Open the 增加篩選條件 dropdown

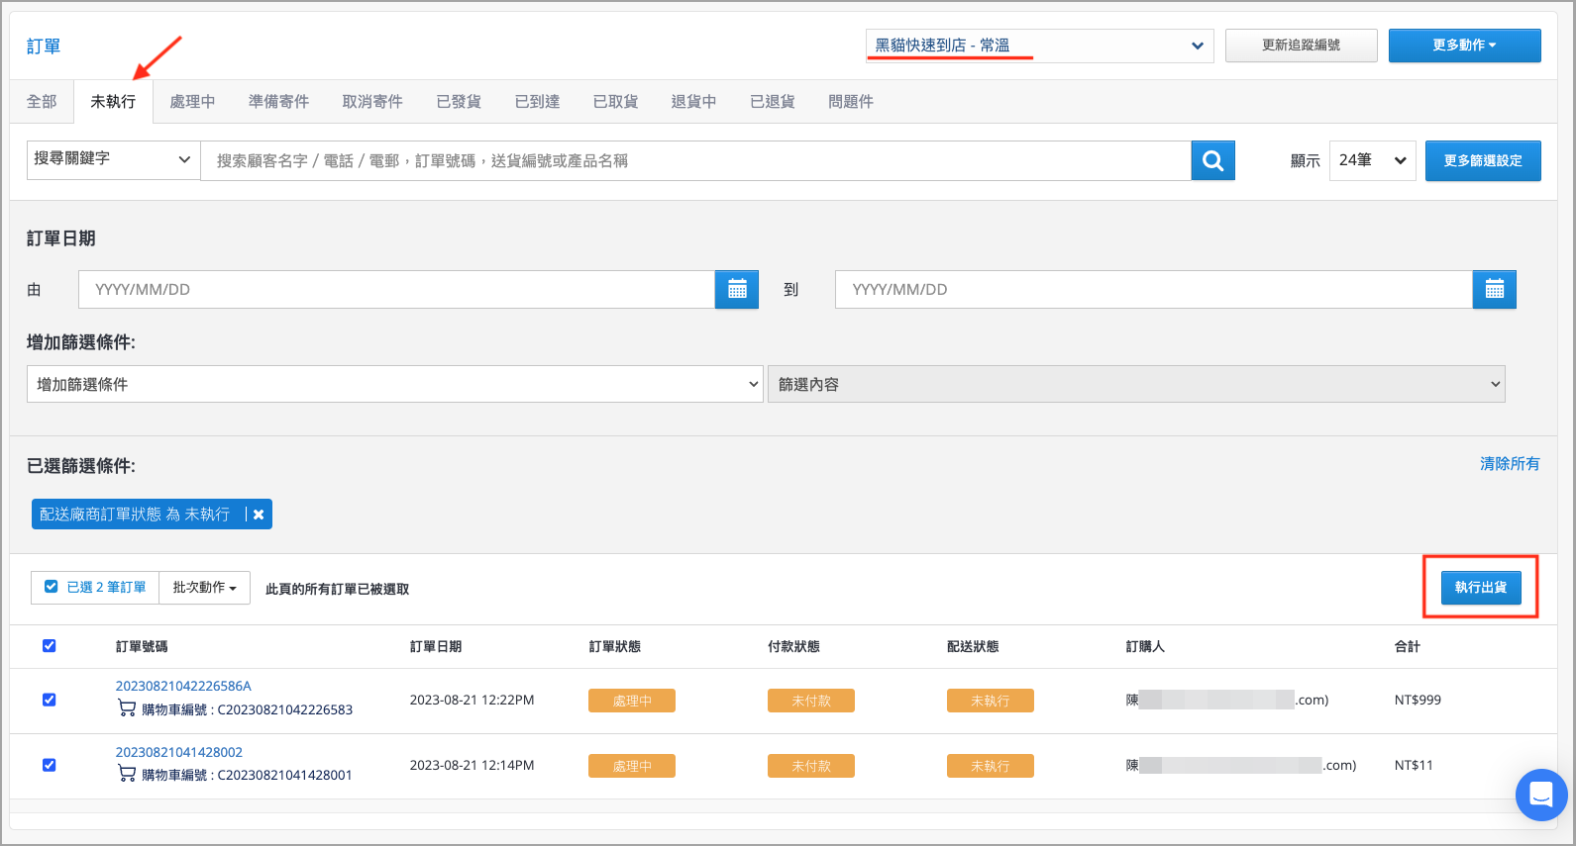coord(394,384)
